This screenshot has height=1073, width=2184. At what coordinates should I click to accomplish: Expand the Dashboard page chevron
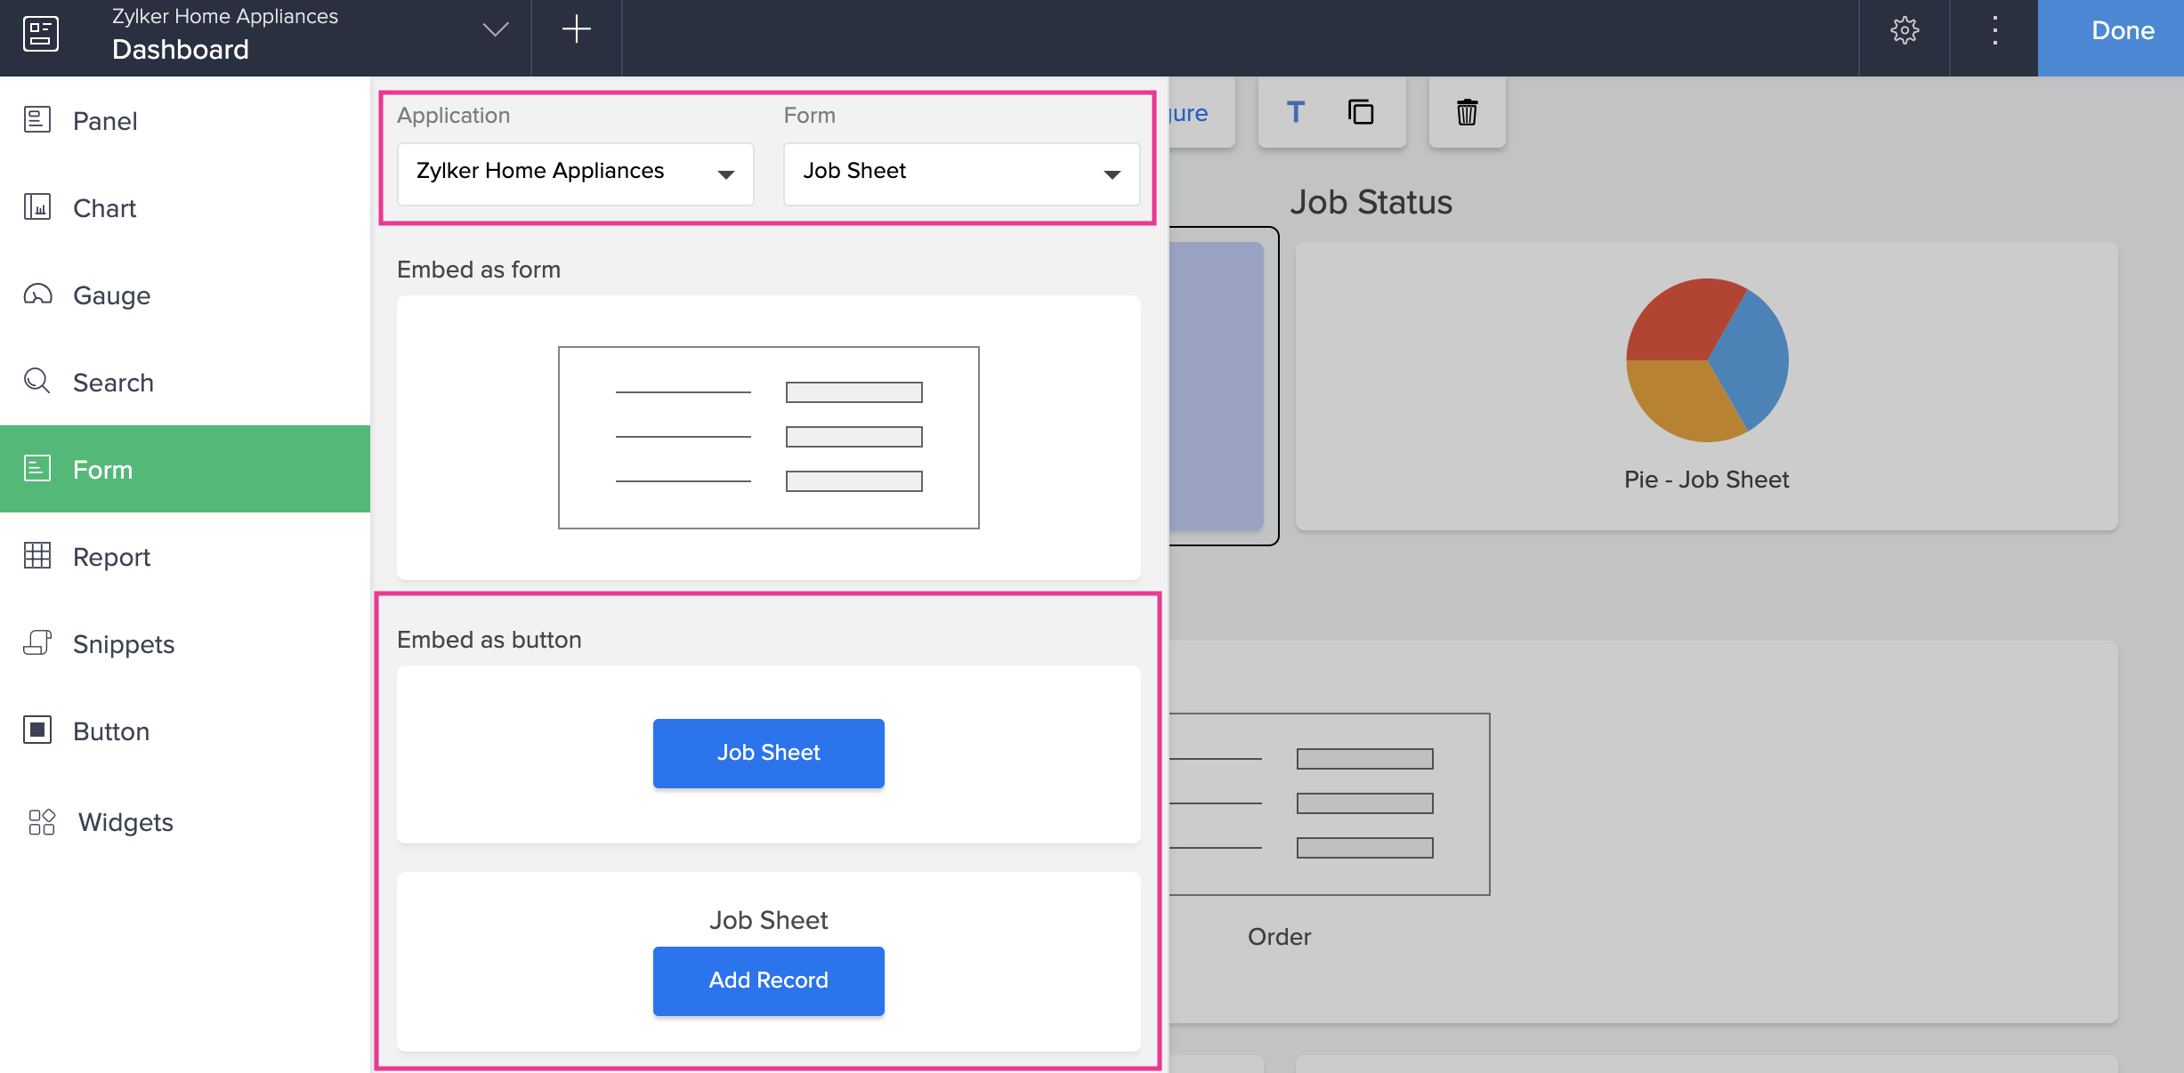[x=495, y=31]
